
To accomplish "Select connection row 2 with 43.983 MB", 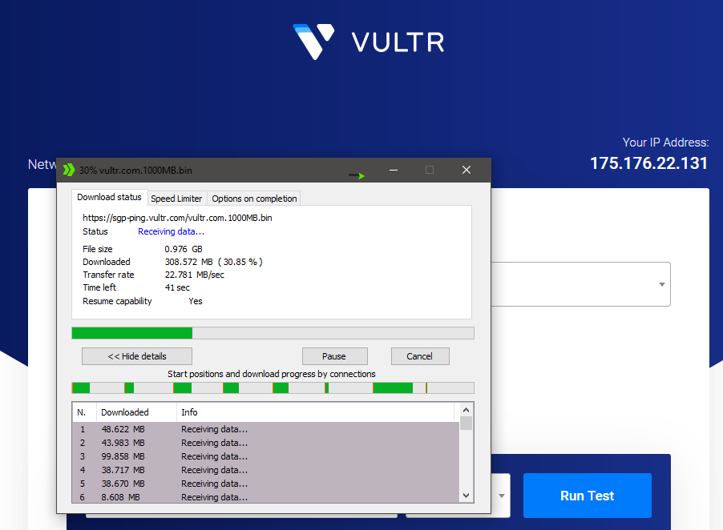I will tap(265, 443).
